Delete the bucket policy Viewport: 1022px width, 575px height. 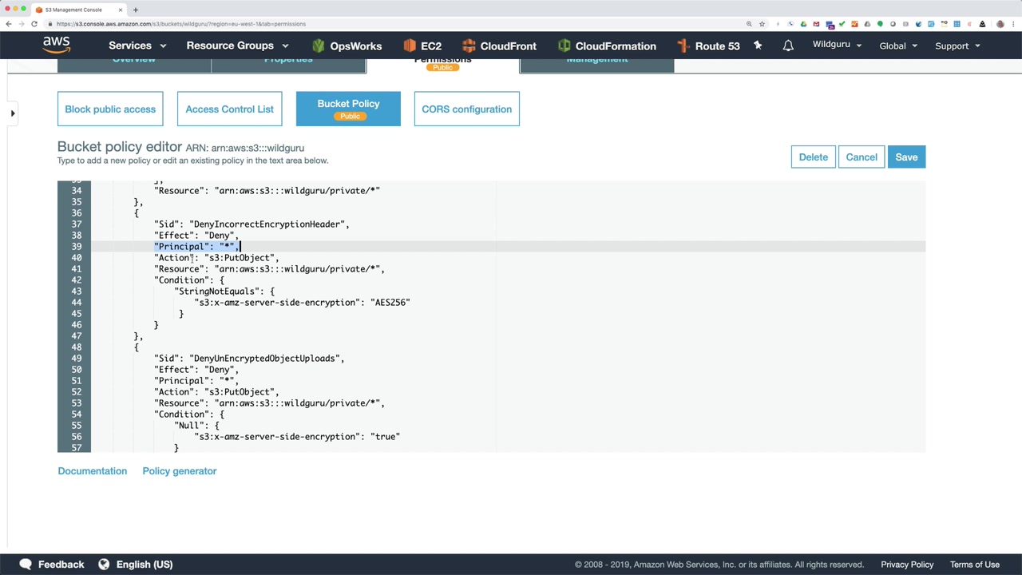pyautogui.click(x=814, y=157)
